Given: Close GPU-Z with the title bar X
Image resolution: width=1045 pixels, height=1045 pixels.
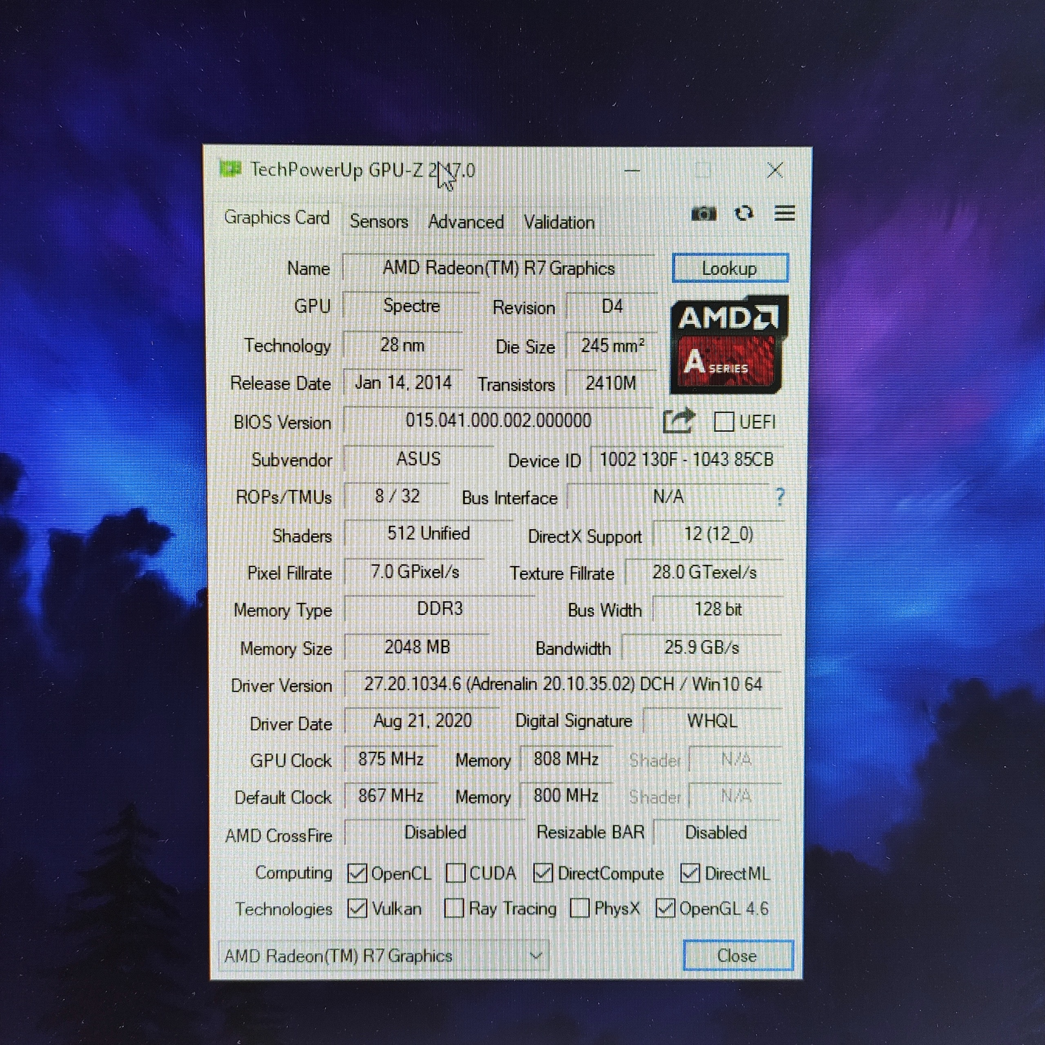Looking at the screenshot, I should [x=775, y=170].
